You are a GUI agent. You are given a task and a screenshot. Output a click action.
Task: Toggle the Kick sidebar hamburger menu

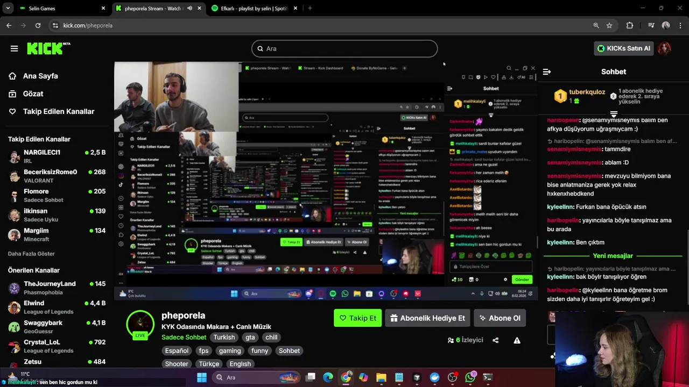14,48
